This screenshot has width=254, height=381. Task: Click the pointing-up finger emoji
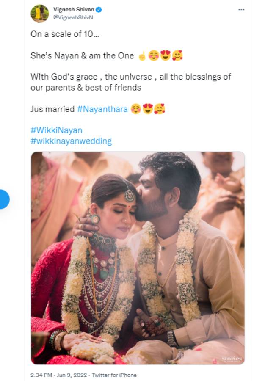point(142,56)
